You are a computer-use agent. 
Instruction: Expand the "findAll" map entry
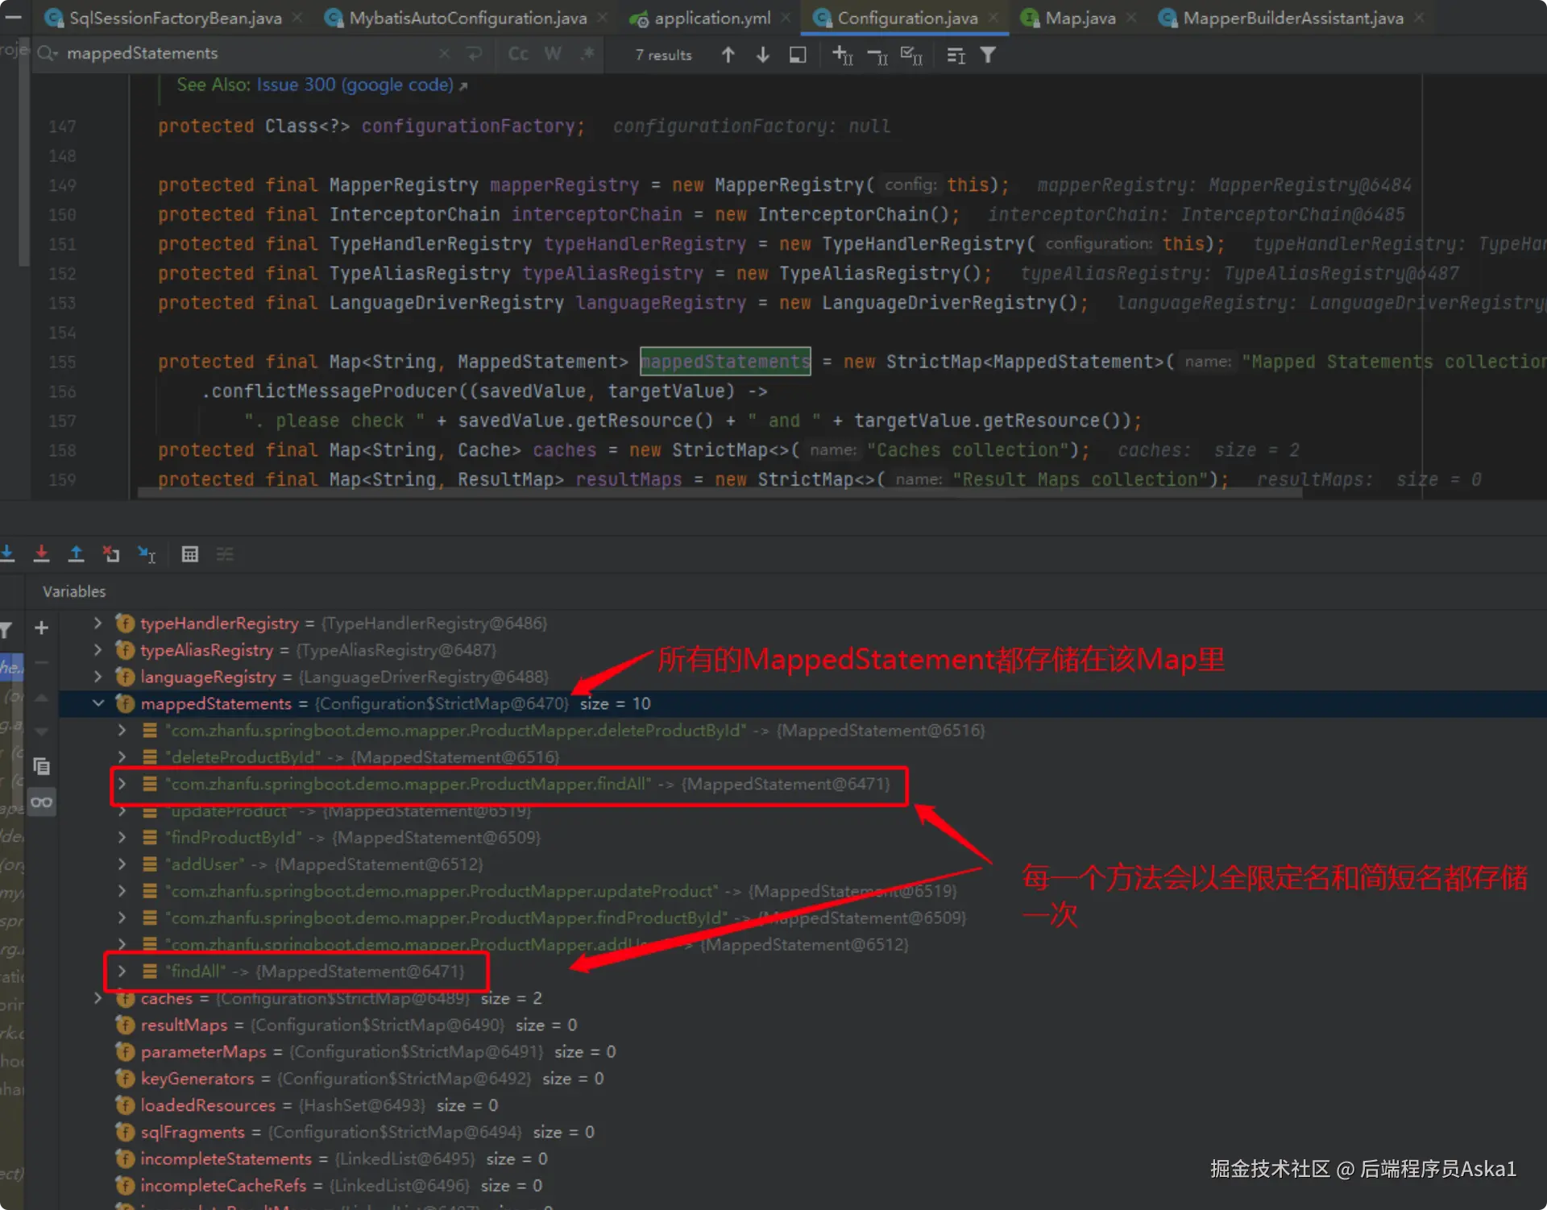point(122,972)
